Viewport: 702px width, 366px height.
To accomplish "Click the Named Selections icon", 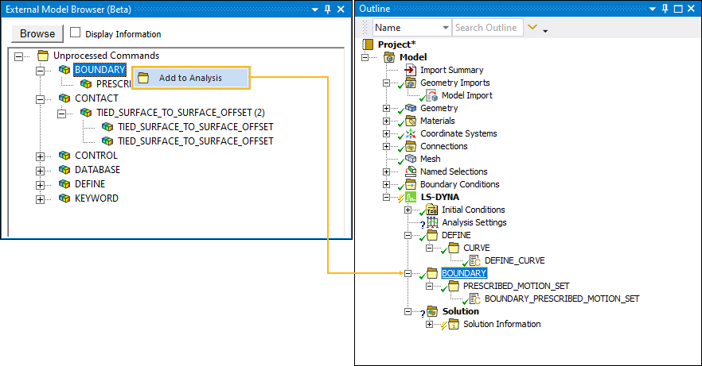I will pyautogui.click(x=411, y=171).
